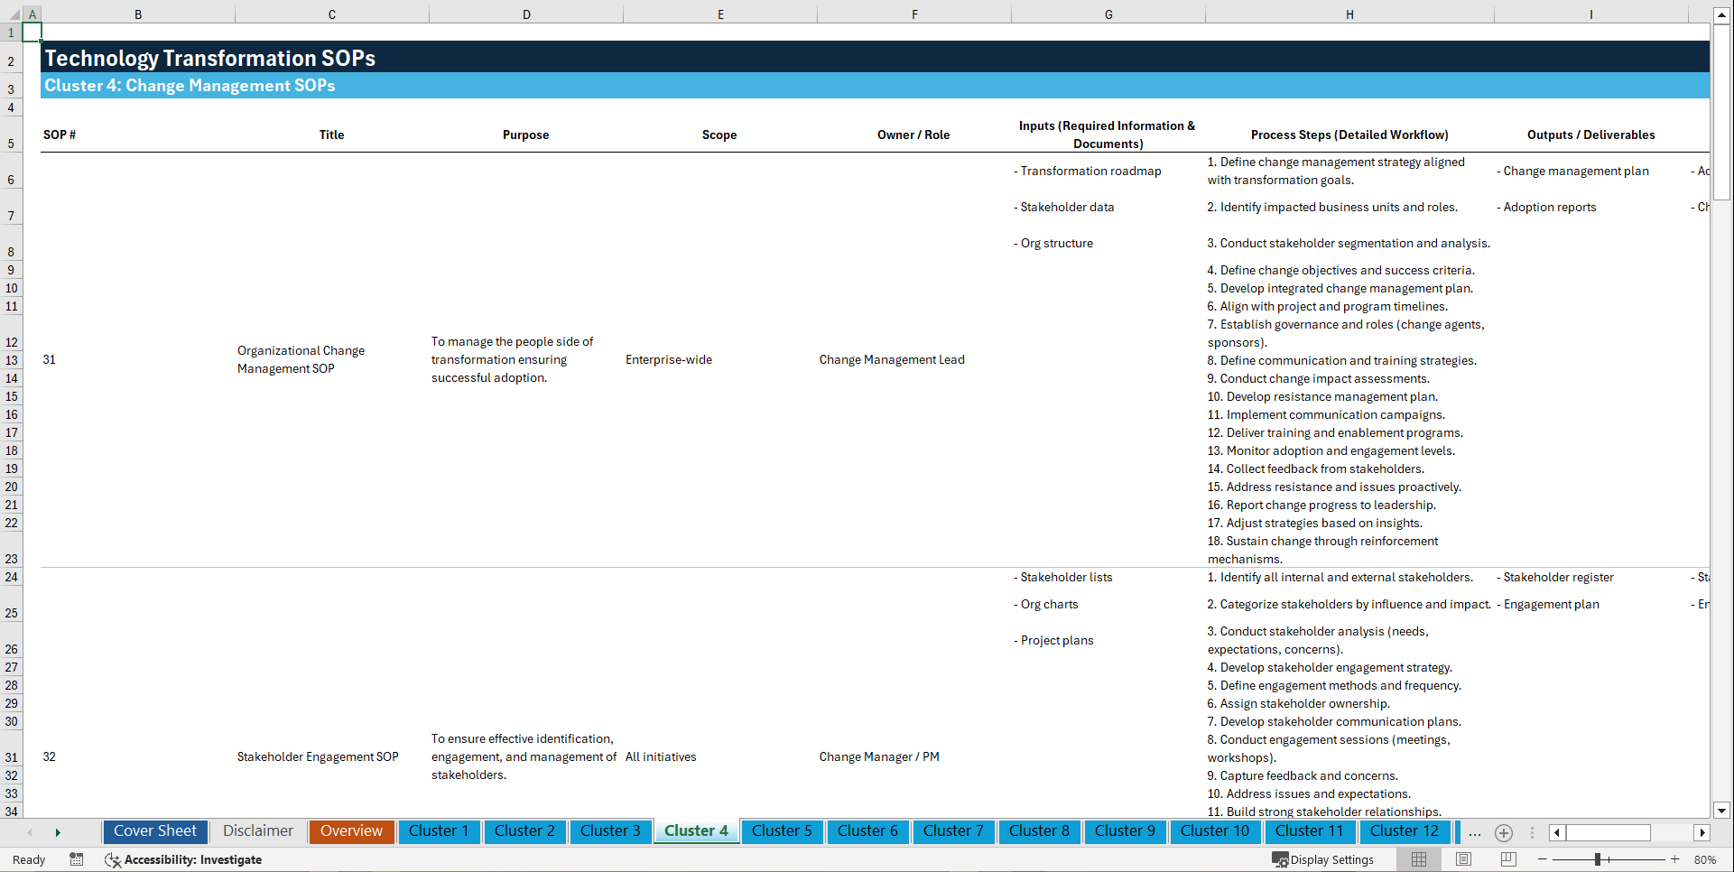Click the vertical scrollbar down arrow
The width and height of the screenshot is (1734, 872).
click(1722, 811)
